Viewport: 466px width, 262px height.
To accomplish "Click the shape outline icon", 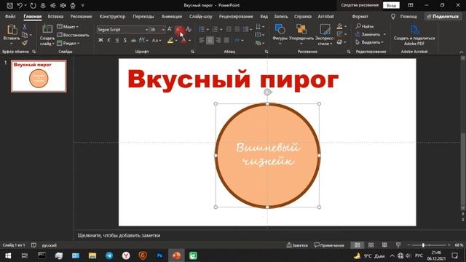I will [340, 34].
